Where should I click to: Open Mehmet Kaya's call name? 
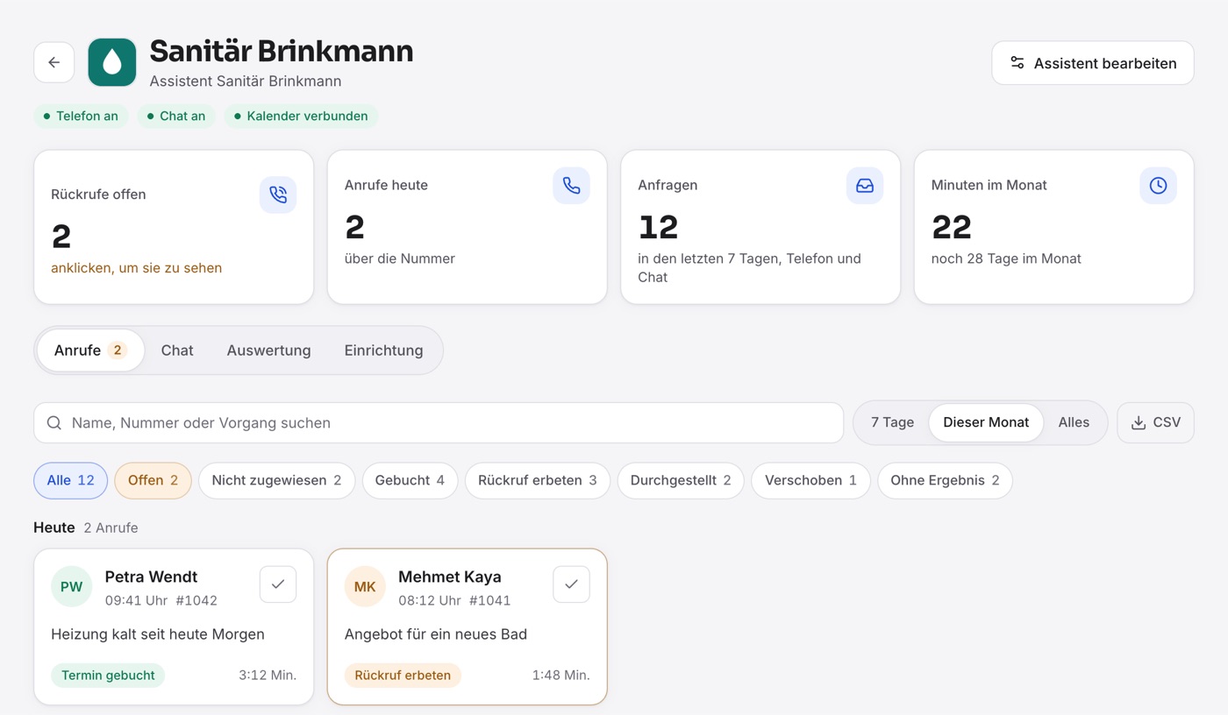450,577
